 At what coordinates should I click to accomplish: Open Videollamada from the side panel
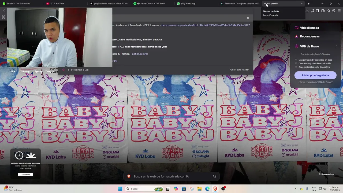coord(309,28)
